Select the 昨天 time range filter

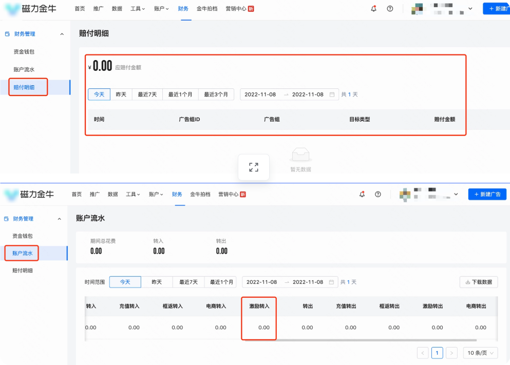[x=122, y=94]
